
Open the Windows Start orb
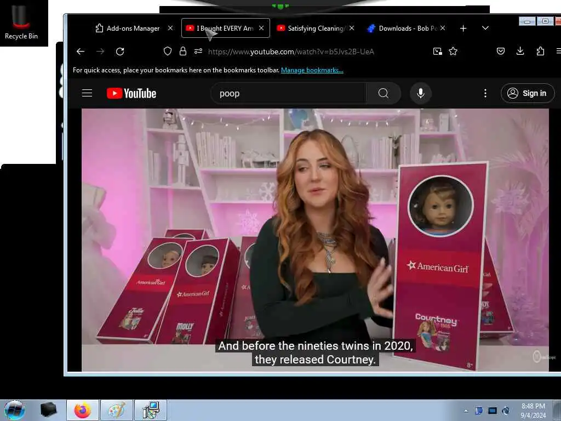point(15,410)
